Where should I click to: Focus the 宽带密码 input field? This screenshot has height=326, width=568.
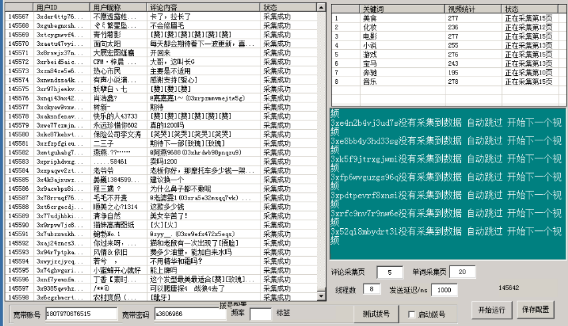click(190, 314)
